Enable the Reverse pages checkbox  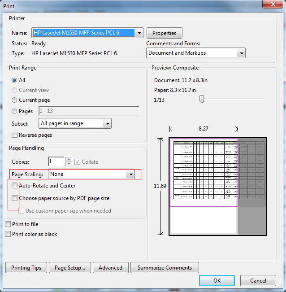[15, 135]
